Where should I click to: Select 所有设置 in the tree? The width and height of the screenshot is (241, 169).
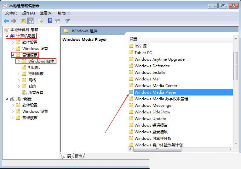coord(36,93)
